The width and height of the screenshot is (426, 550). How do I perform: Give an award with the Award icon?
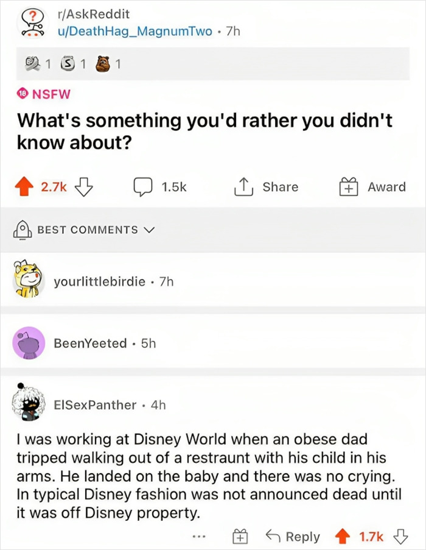click(x=349, y=186)
